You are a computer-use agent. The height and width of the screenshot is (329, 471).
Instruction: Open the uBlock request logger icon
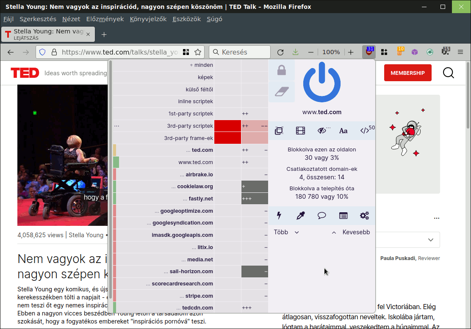click(344, 215)
